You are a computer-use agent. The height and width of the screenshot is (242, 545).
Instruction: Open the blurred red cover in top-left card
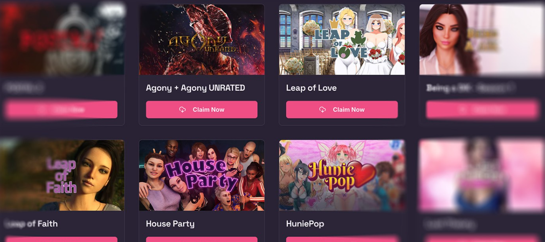(x=62, y=40)
